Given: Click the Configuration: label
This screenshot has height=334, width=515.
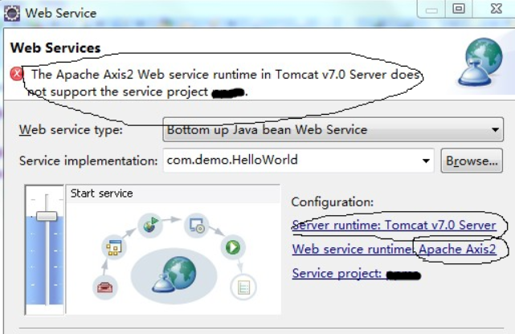Looking at the screenshot, I should [333, 202].
